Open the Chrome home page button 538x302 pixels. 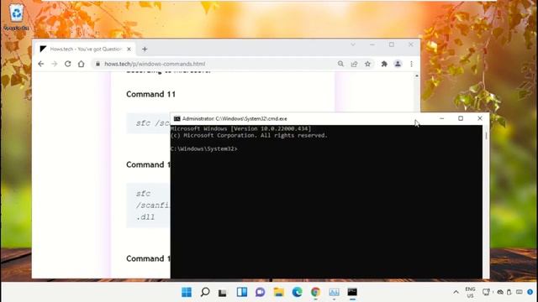pyautogui.click(x=81, y=64)
